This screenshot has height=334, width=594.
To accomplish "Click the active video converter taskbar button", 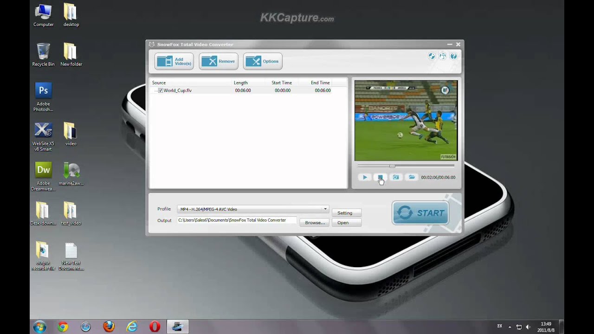I will pos(177,327).
